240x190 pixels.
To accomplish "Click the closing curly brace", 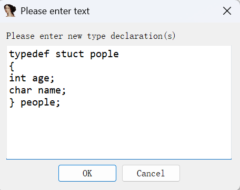I will pos(12,103).
